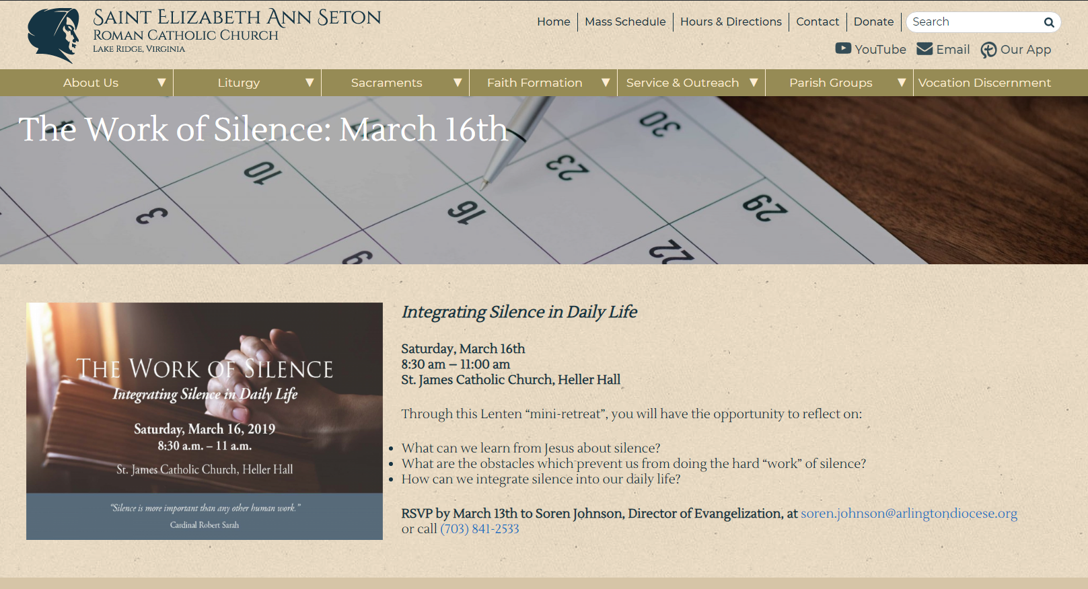
Task: Click the church logo silhouette
Action: pyautogui.click(x=54, y=35)
